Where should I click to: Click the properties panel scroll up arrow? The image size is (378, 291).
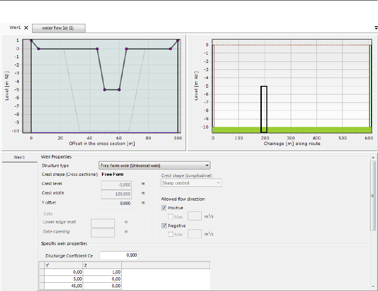coord(373,157)
